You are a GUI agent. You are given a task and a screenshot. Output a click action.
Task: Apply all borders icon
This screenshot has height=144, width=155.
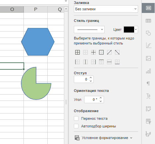77,52
